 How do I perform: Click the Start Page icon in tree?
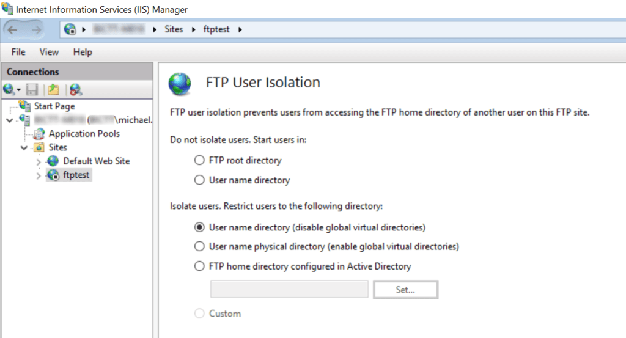coord(24,106)
